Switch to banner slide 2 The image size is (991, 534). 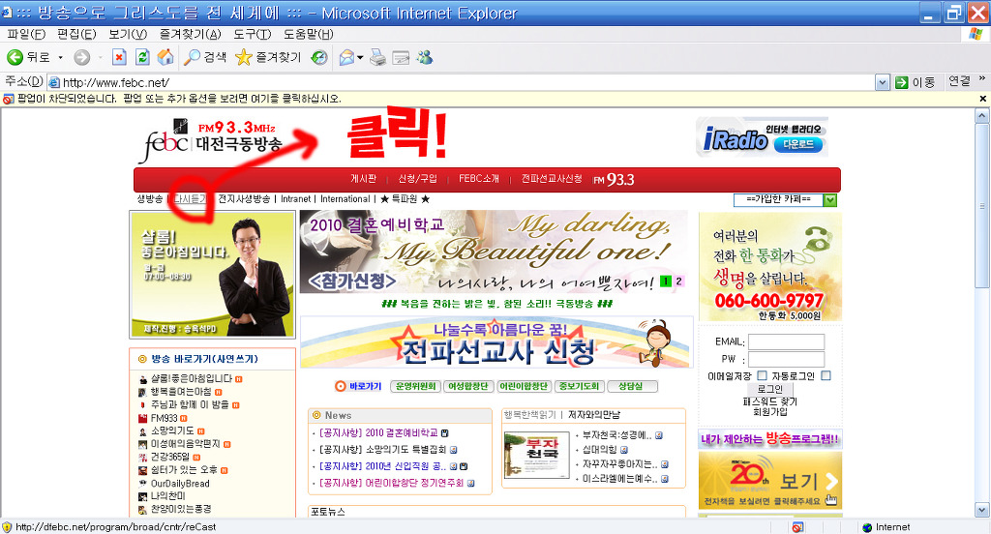pos(678,282)
